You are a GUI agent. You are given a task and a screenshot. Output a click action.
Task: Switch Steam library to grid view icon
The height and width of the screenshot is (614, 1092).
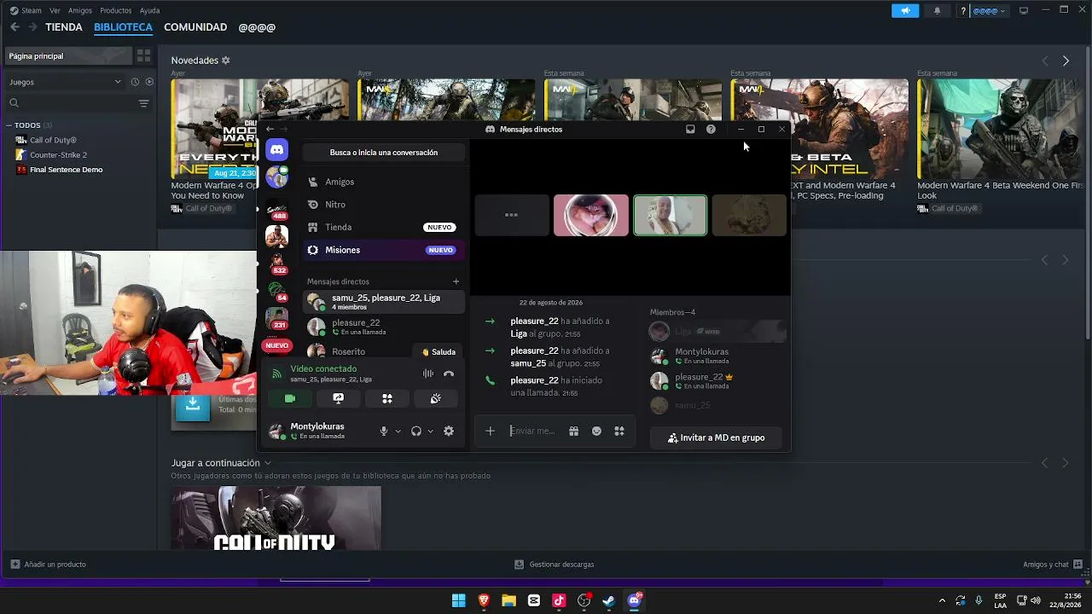point(143,56)
